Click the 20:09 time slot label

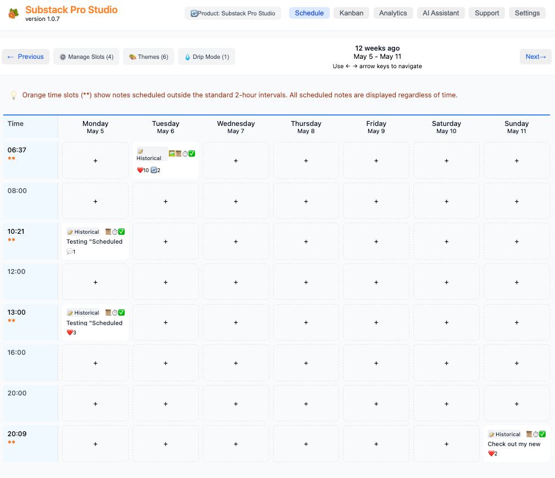(x=17, y=433)
